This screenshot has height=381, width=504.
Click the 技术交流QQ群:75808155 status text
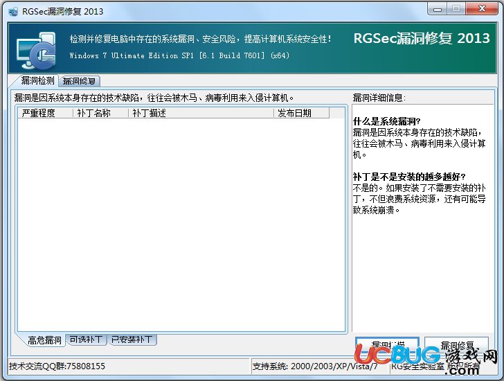(57, 366)
